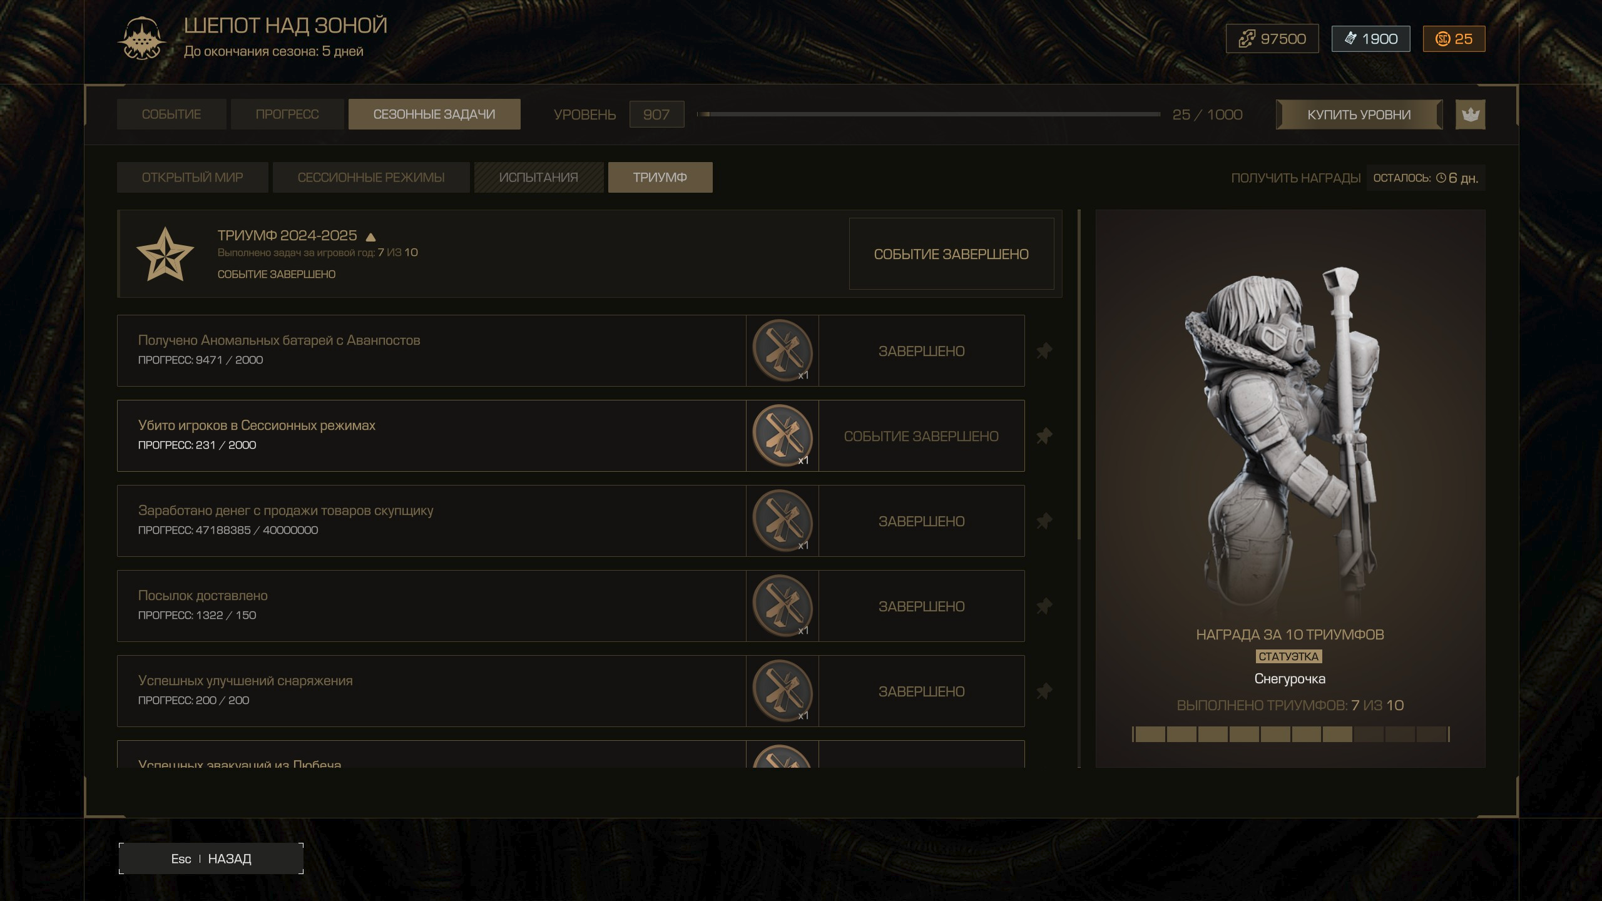This screenshot has width=1602, height=901.
Task: Pin the Убито игроков task
Action: (1044, 436)
